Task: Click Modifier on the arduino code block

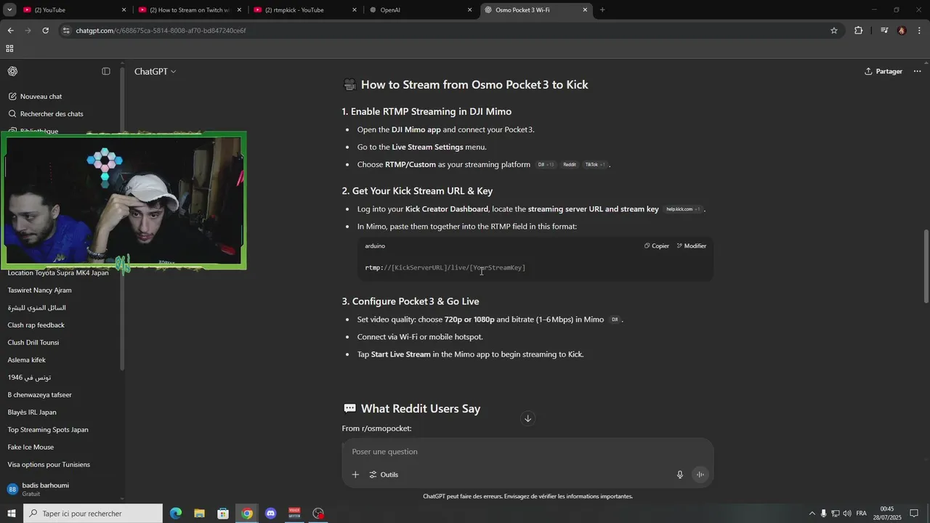Action: pos(692,246)
